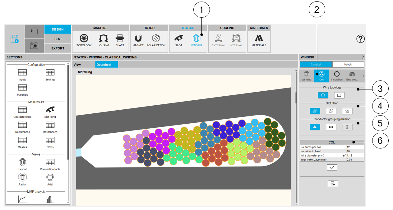393x210 pixels.
Task: Confirm coil settings with checkmark button
Action: click(x=332, y=167)
